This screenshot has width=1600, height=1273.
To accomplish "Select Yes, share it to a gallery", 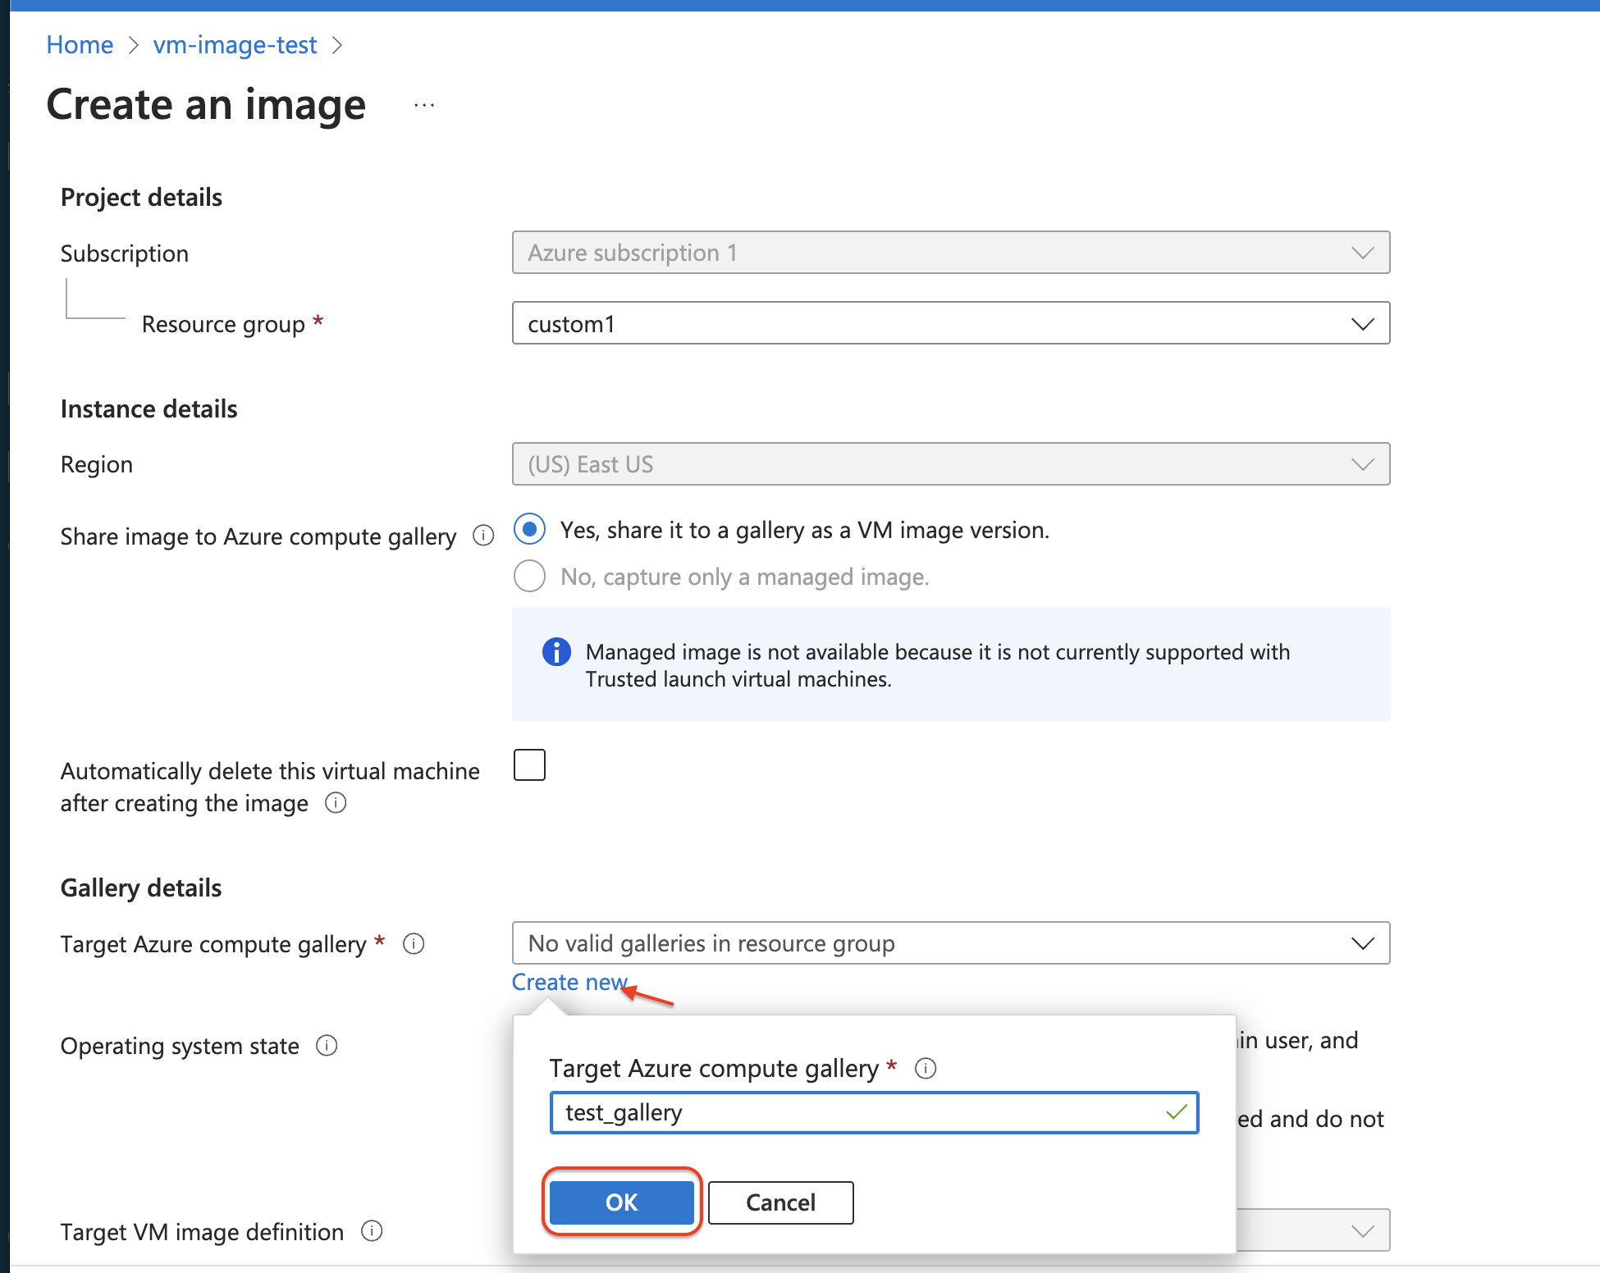I will click(529, 529).
